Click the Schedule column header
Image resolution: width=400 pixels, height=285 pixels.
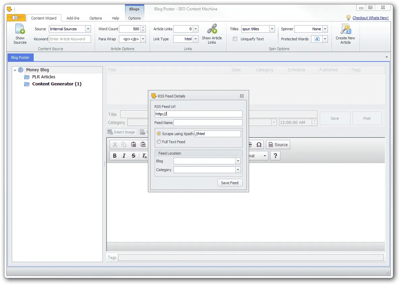tap(302, 70)
